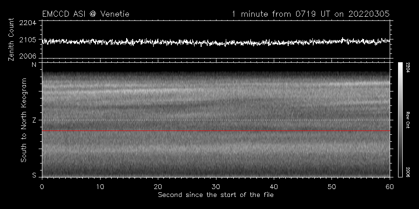Click the red horizontal line on the keogram
Image resolution: width=419 pixels, height=209 pixels.
coord(216,131)
